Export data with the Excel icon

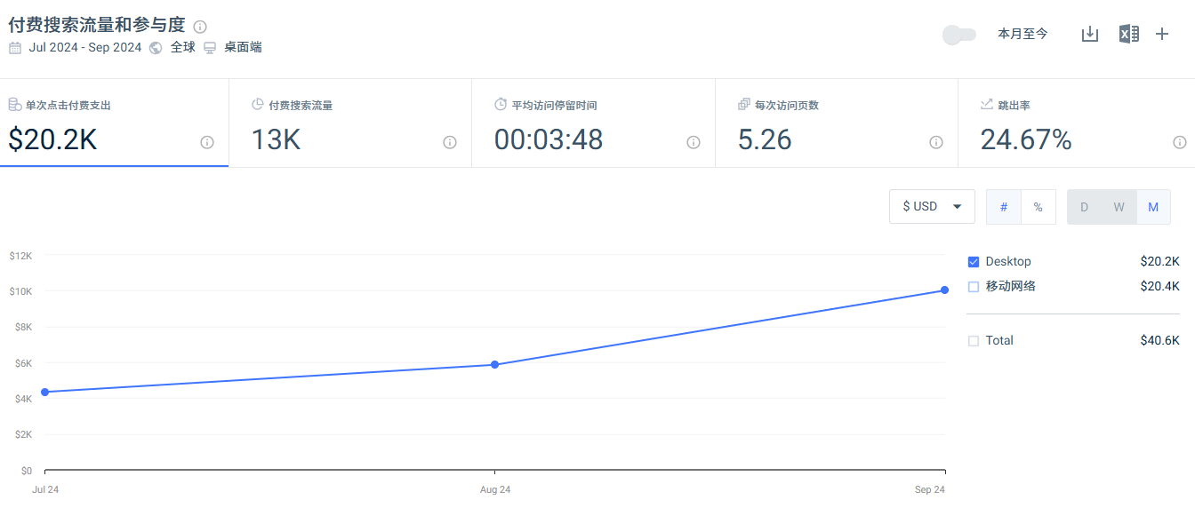click(x=1128, y=34)
